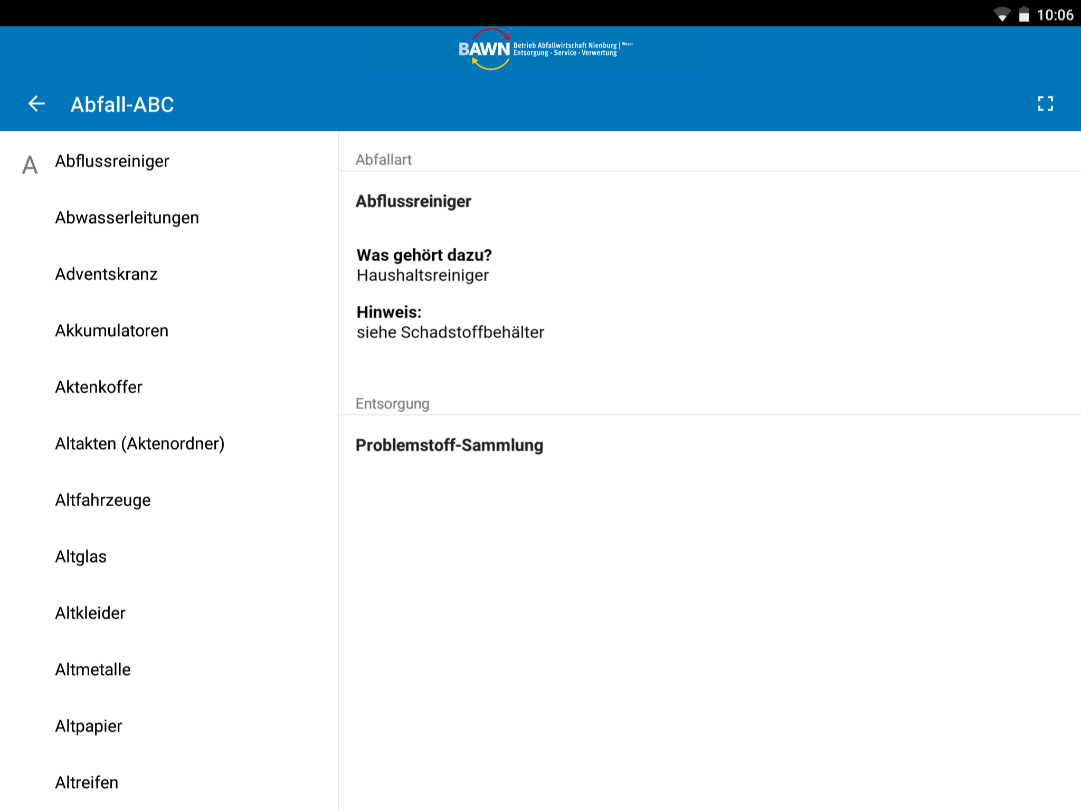This screenshot has height=811, width=1081.
Task: Tap the letter A section index
Action: pos(30,165)
